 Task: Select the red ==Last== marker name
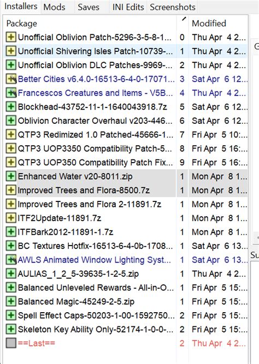pyautogui.click(x=37, y=343)
